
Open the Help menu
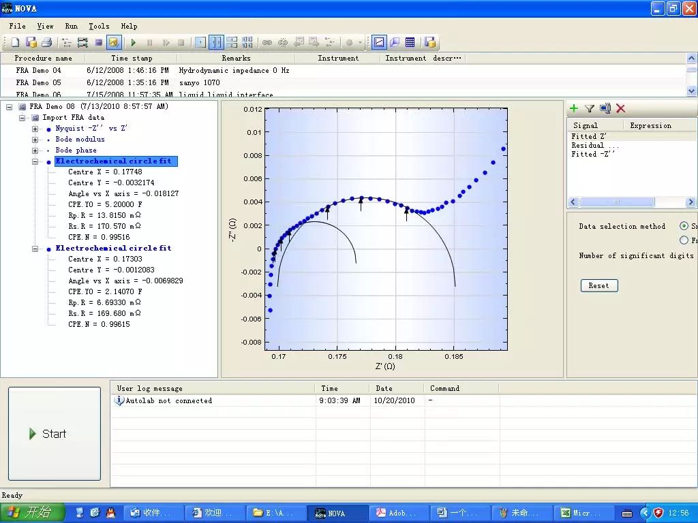click(x=129, y=27)
